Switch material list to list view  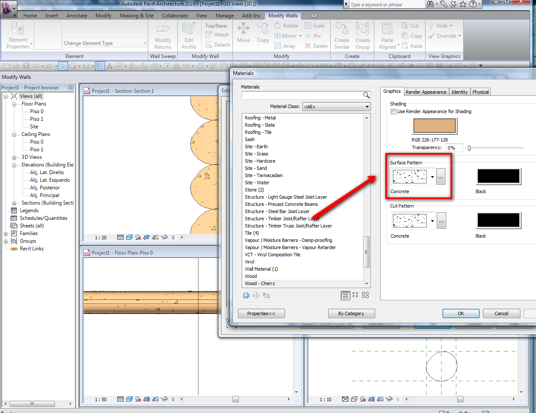[345, 295]
